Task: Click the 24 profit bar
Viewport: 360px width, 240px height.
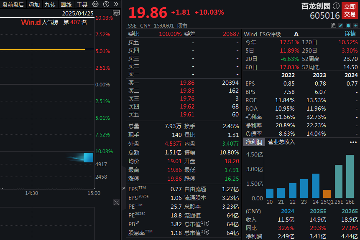Action: point(316,186)
